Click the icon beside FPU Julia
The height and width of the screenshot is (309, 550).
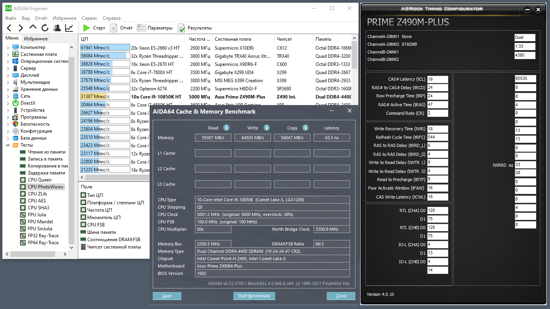coord(23,215)
